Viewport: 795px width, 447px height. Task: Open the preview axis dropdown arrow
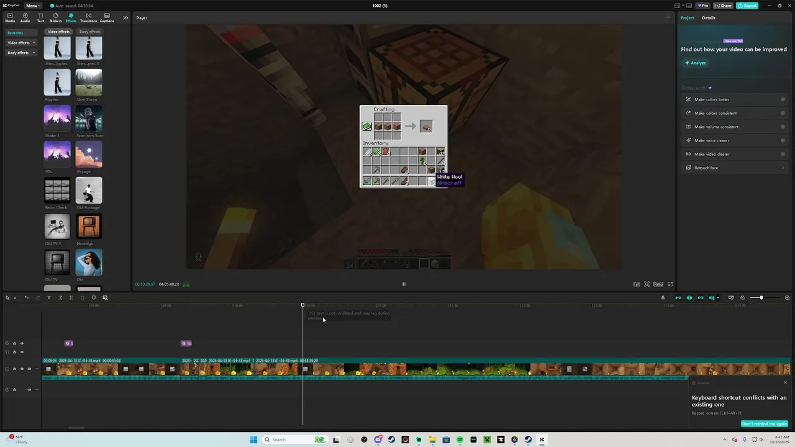coord(718,297)
